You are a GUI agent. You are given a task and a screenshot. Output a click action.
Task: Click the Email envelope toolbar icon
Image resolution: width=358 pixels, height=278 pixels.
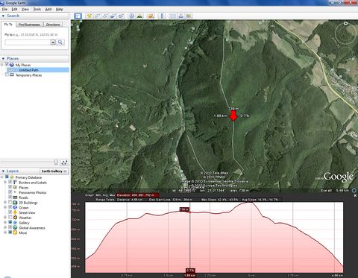(173, 16)
